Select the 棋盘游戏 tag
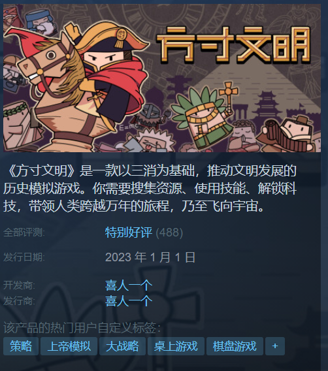The image size is (328, 371). pos(235,346)
